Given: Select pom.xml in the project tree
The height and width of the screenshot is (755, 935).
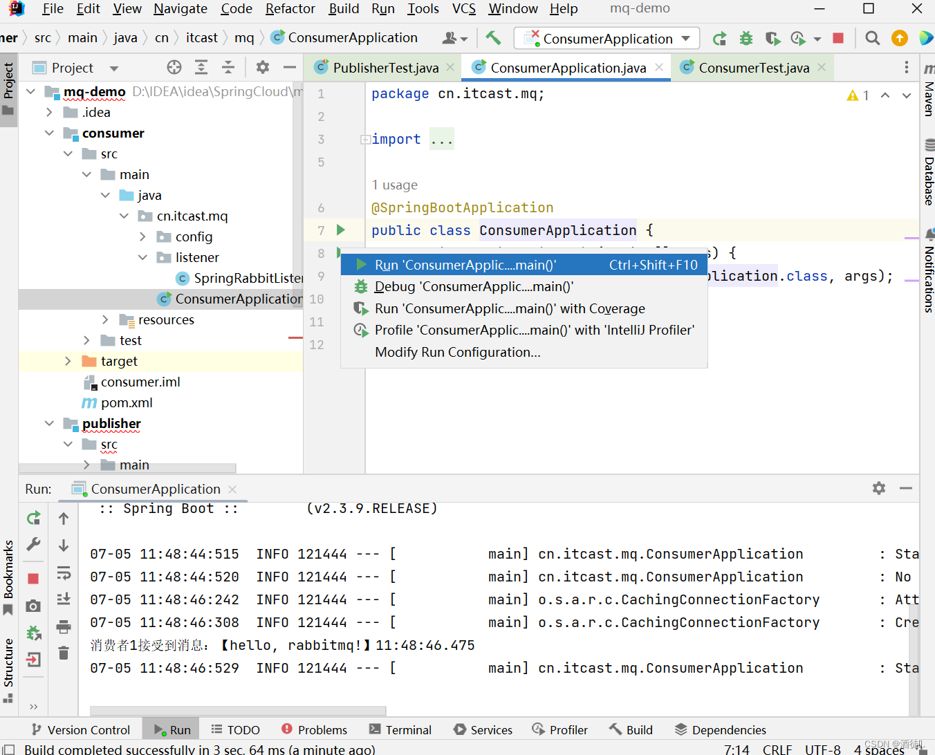Looking at the screenshot, I should (127, 402).
